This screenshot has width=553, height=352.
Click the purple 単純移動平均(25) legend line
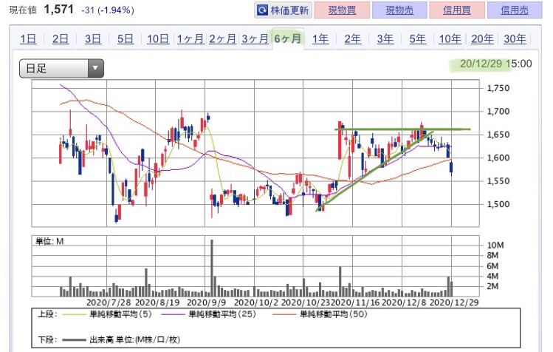(173, 314)
